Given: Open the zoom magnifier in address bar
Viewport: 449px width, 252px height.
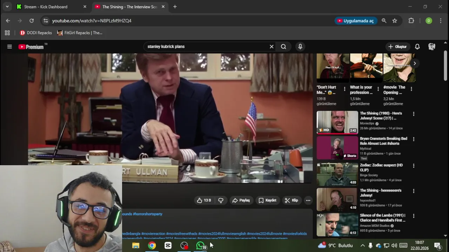Looking at the screenshot, I should 384,21.
